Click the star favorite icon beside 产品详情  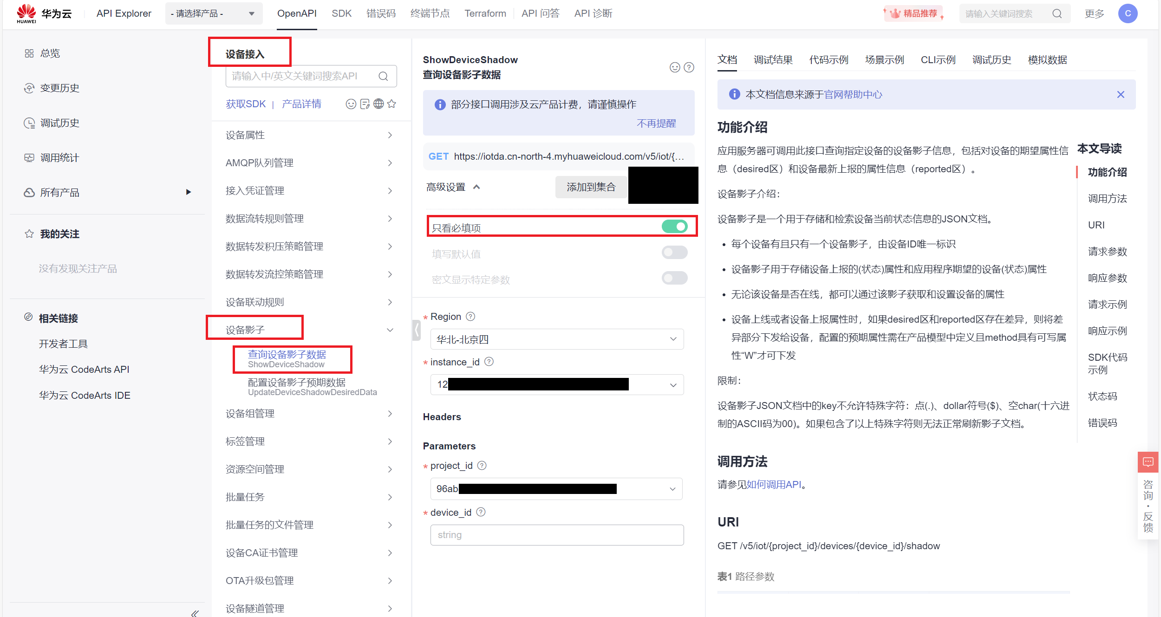click(x=391, y=104)
